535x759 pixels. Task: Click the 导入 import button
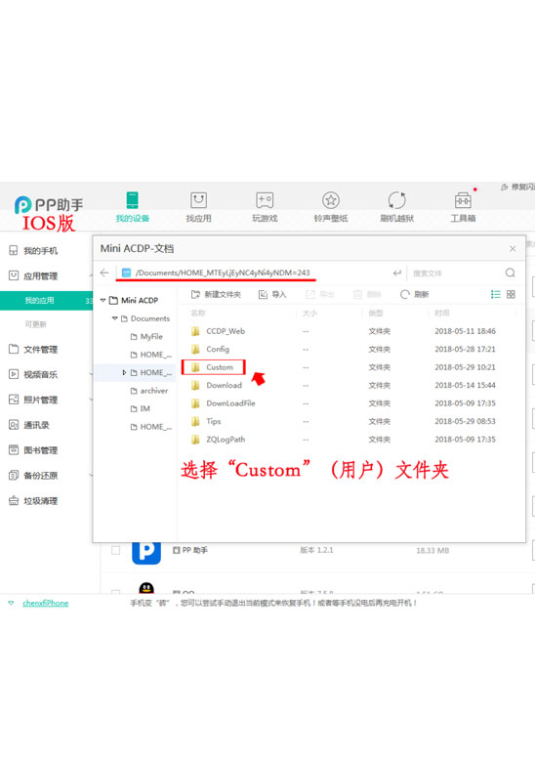tap(272, 294)
